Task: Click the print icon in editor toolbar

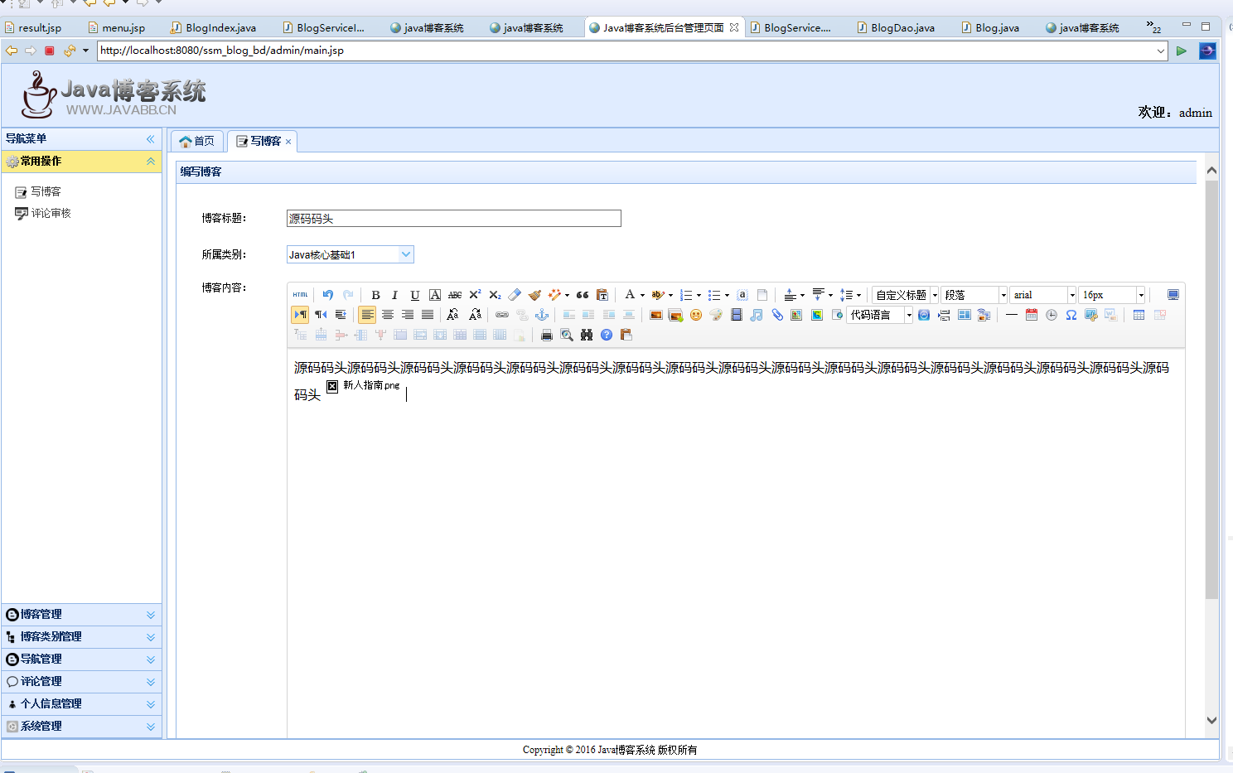Action: pyautogui.click(x=546, y=335)
